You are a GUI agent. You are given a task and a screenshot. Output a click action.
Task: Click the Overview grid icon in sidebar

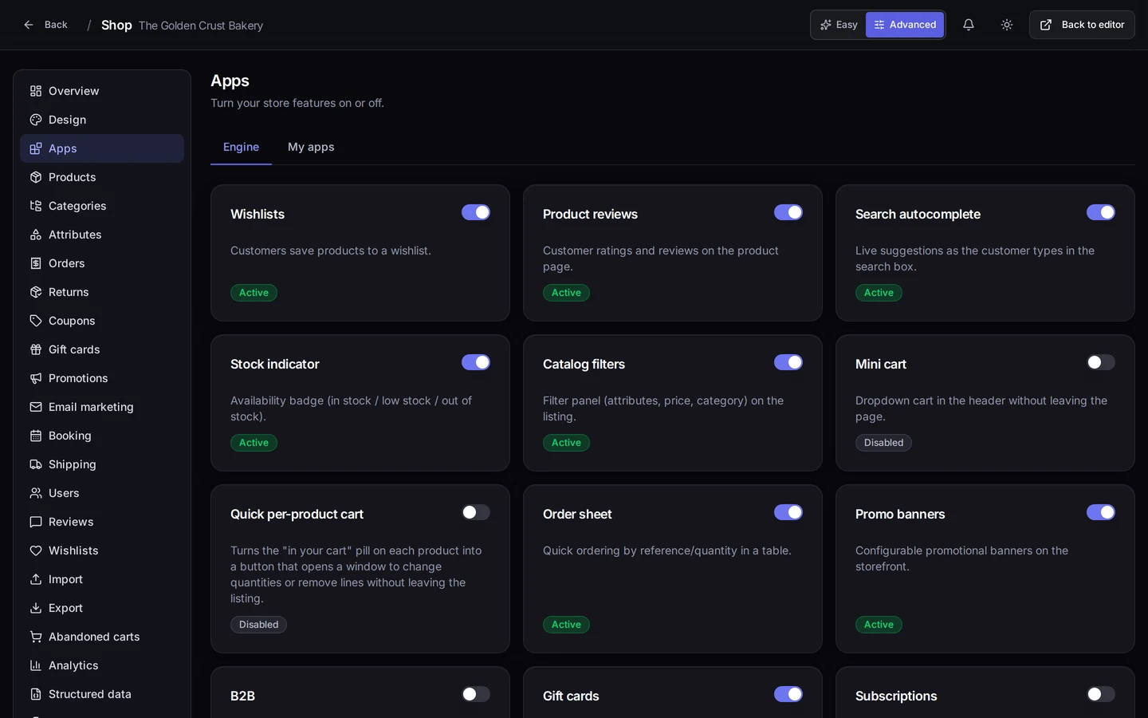[x=36, y=91]
